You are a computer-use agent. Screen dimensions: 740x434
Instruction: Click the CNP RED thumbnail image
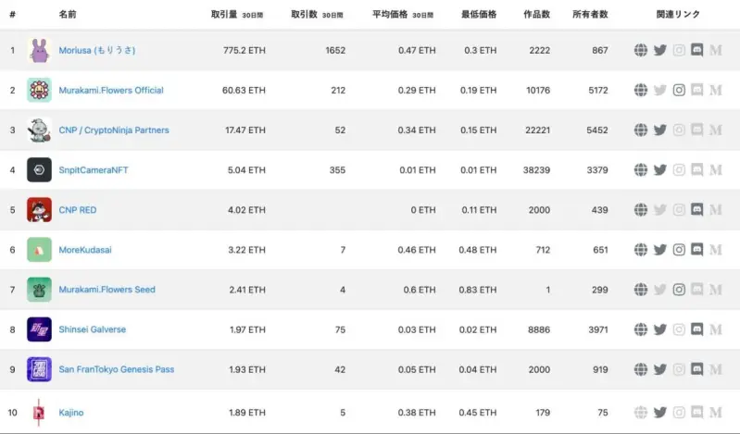(x=39, y=209)
